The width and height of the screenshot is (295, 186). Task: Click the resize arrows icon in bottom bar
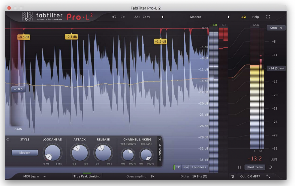click(268, 176)
